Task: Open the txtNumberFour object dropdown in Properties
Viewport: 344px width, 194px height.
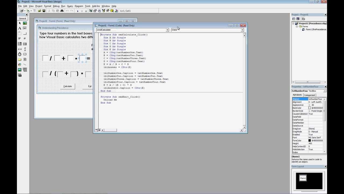Action: point(325,91)
